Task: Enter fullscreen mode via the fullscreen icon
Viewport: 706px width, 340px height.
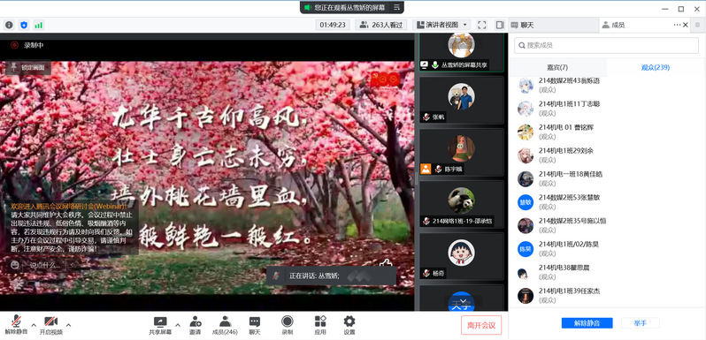Action: point(482,26)
